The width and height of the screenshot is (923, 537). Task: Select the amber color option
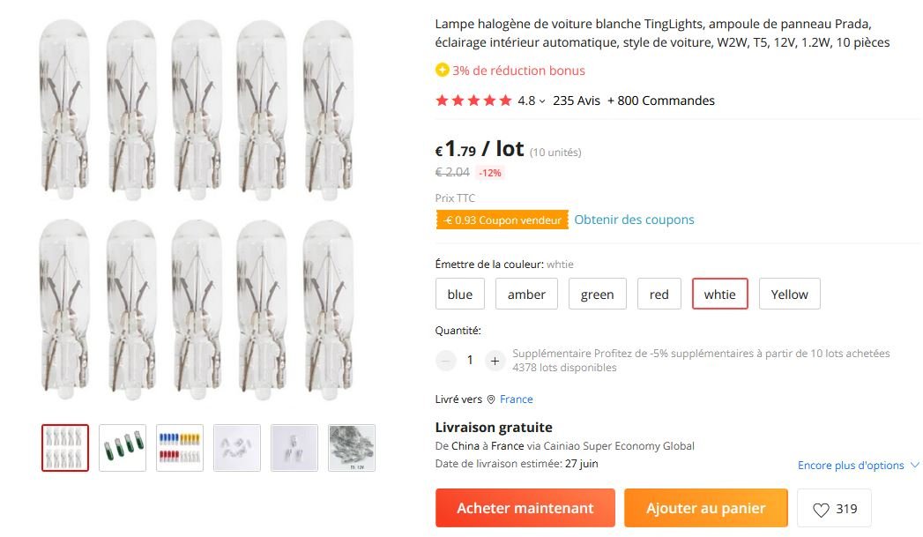(x=526, y=294)
